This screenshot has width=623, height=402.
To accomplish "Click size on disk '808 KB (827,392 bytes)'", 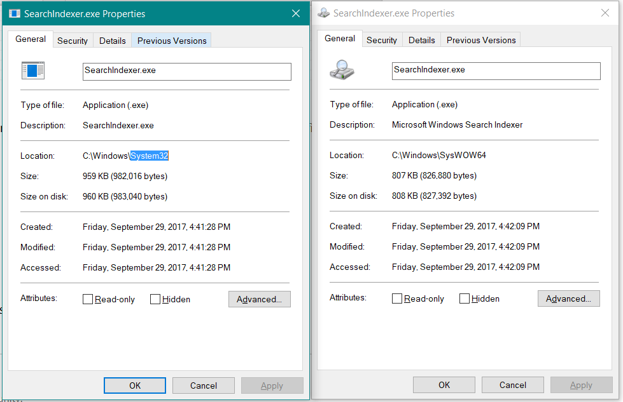I will tap(434, 196).
